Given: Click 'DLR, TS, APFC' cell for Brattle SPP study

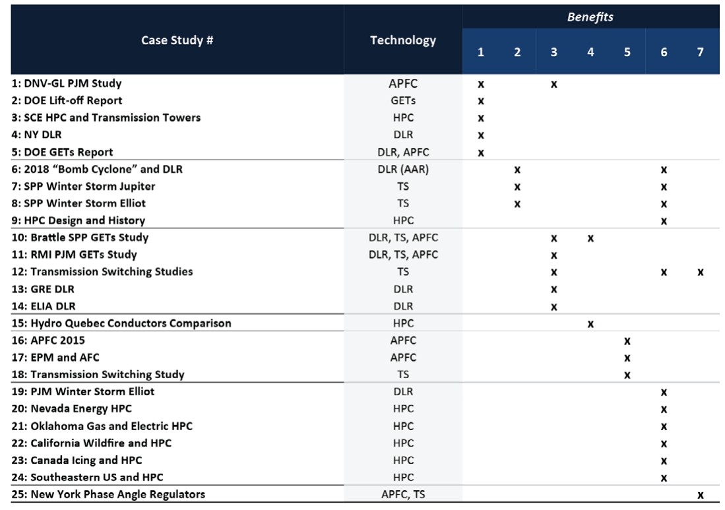Looking at the screenshot, I should coord(402,238).
